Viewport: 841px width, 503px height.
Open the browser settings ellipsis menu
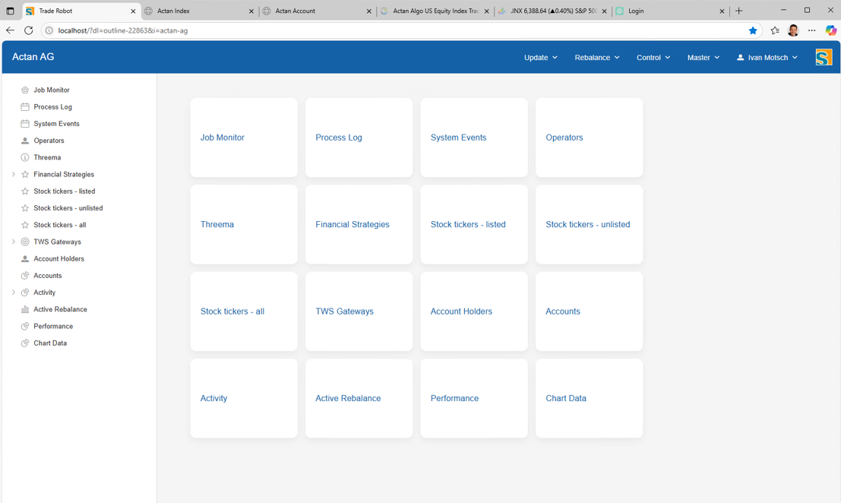[x=811, y=30]
